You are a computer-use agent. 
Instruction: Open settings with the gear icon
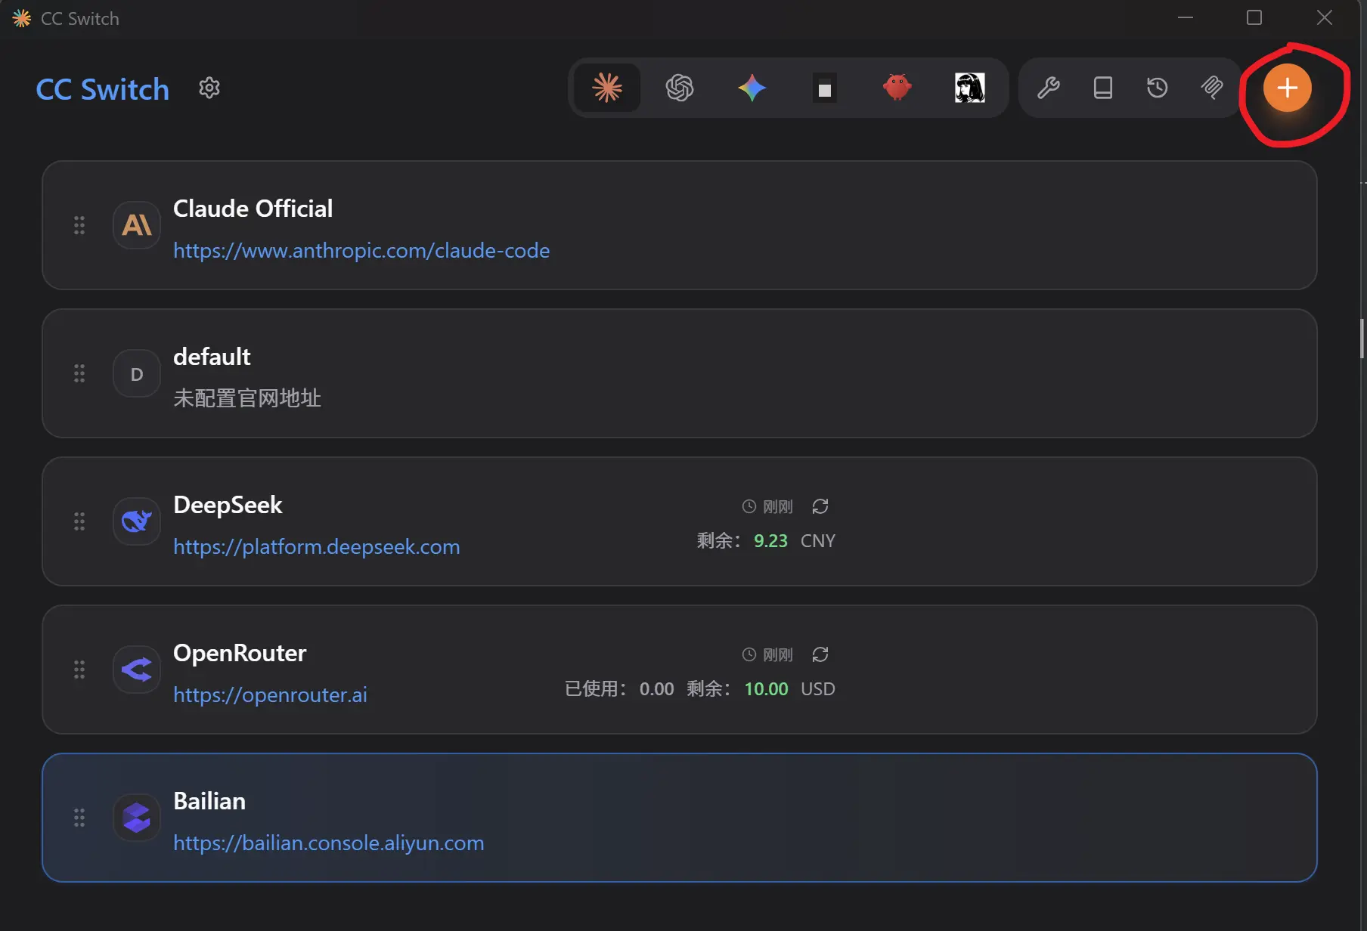pos(209,88)
